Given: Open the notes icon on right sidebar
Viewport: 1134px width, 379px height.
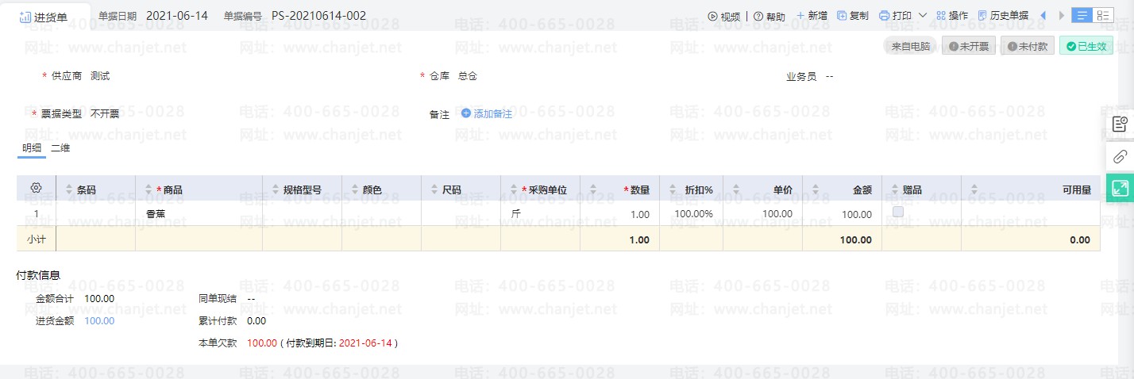Looking at the screenshot, I should click(1120, 124).
